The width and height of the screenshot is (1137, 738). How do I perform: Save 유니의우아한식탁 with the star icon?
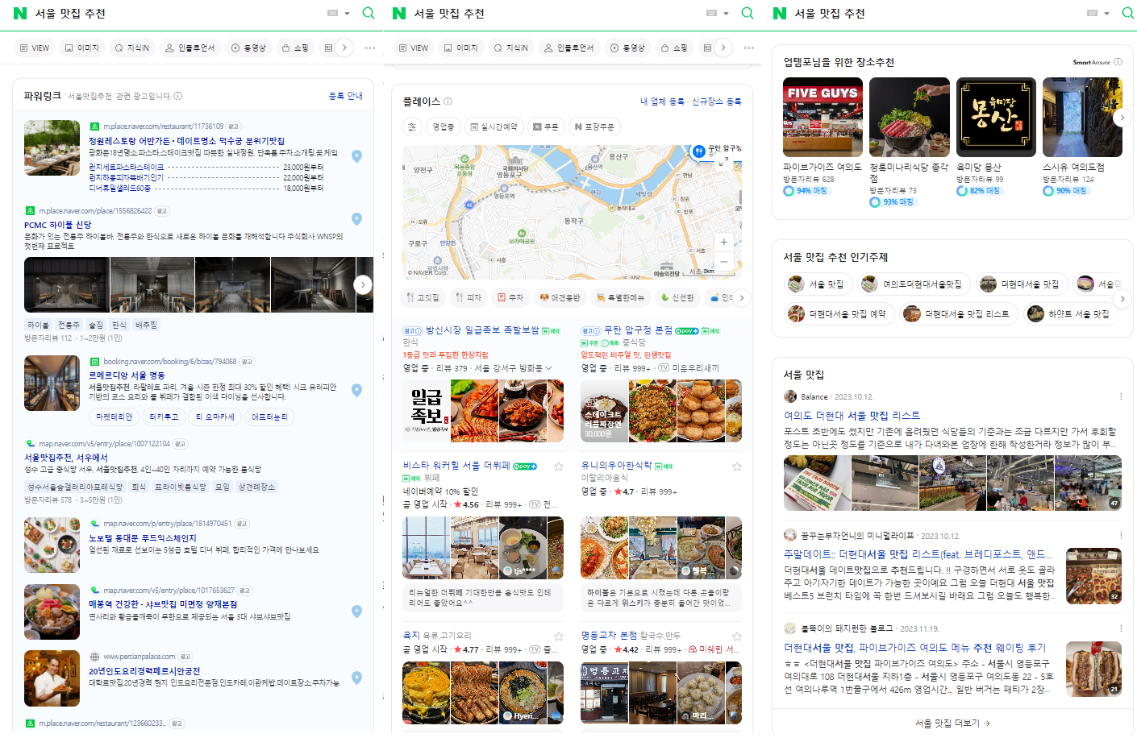click(x=736, y=466)
